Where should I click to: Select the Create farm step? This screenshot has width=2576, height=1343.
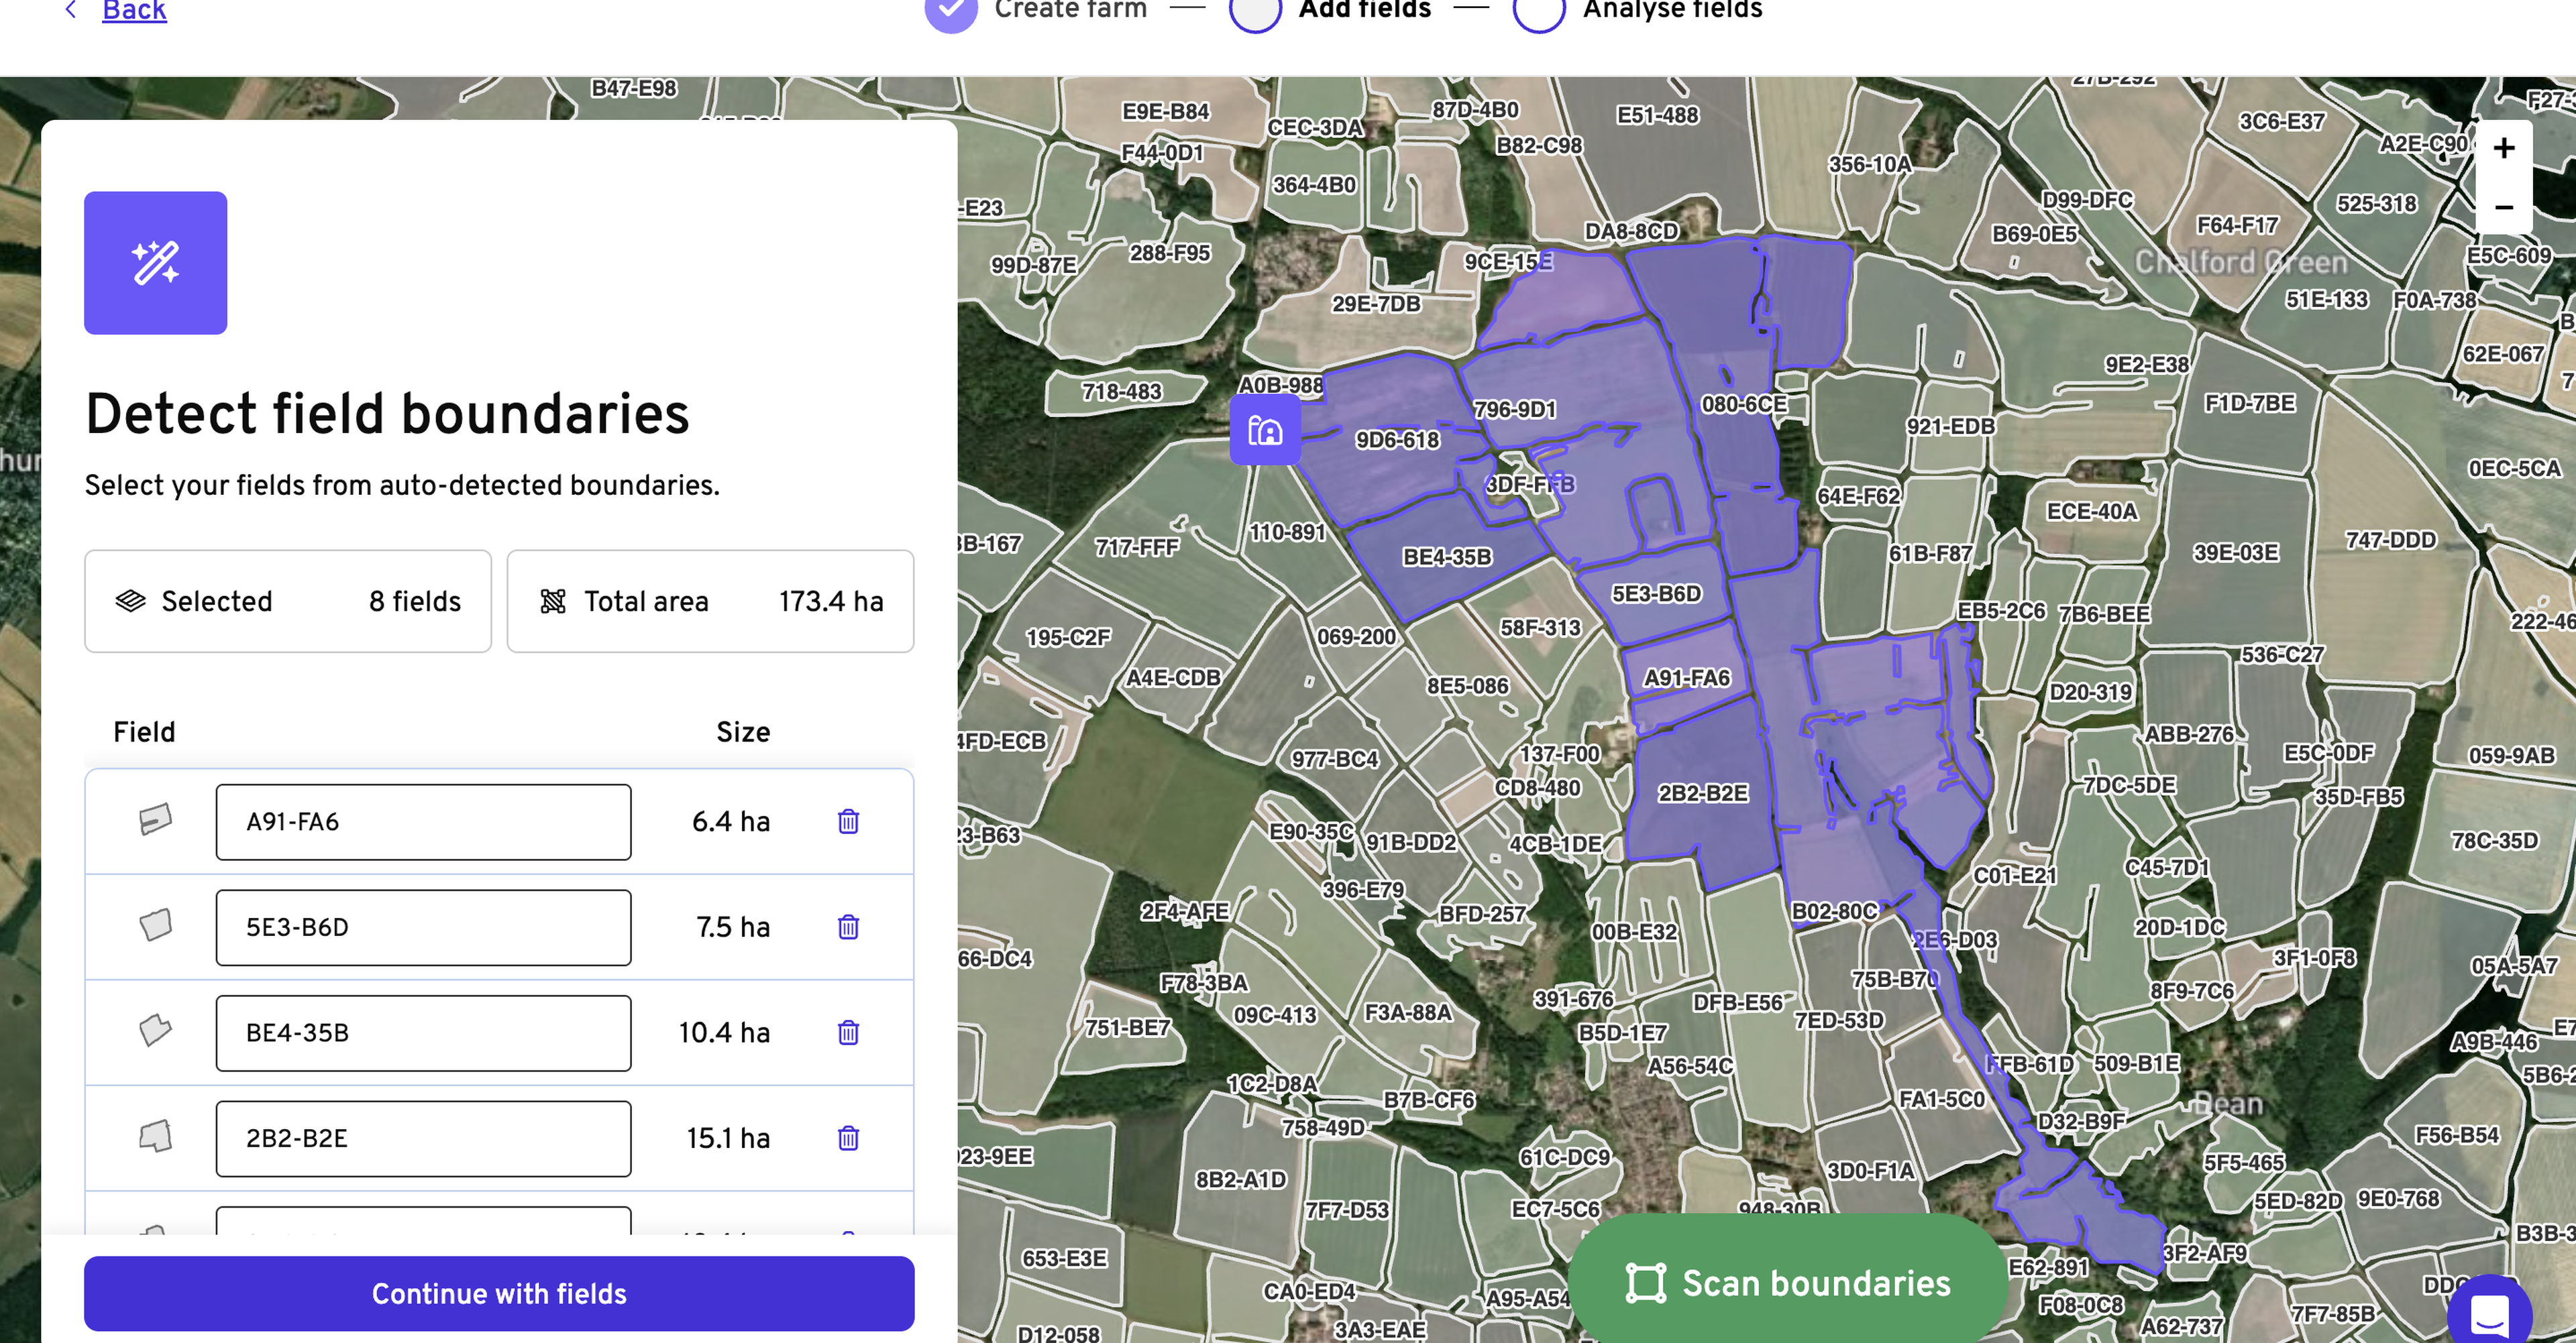click(x=1036, y=10)
